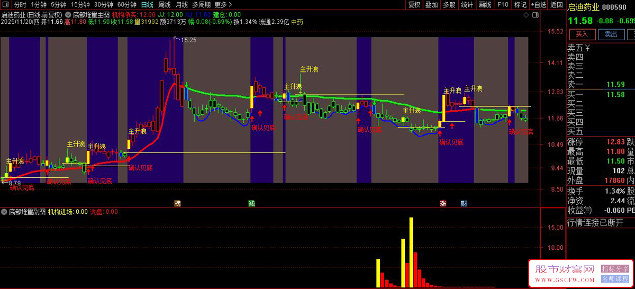
Task: Click the 启迪药业(日线.前复权) chart title
Action: [x=32, y=15]
